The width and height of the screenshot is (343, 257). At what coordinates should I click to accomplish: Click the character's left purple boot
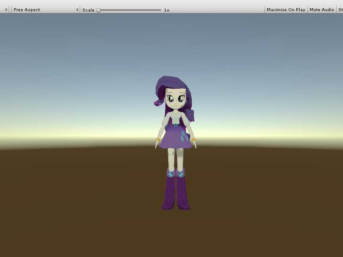click(169, 193)
